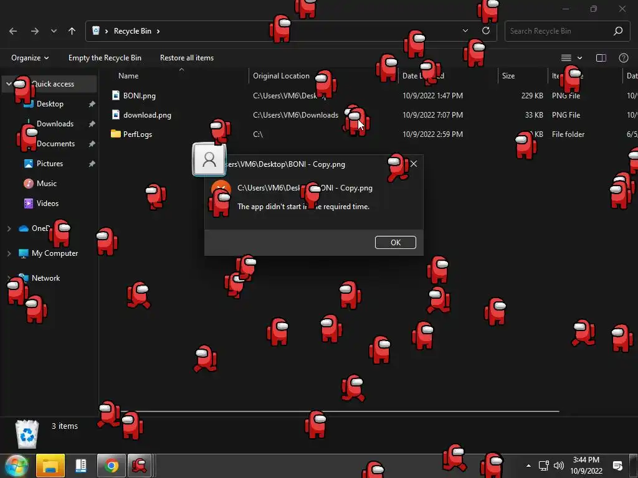Image resolution: width=638 pixels, height=478 pixels.
Task: Open network tray icon
Action: (543, 466)
